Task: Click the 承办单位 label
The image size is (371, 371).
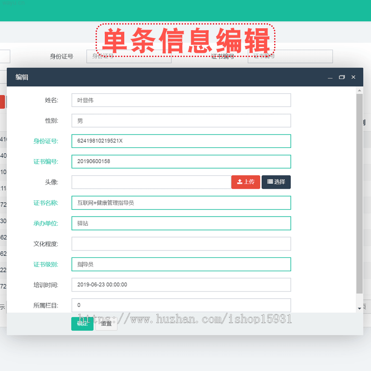Action: (45, 224)
